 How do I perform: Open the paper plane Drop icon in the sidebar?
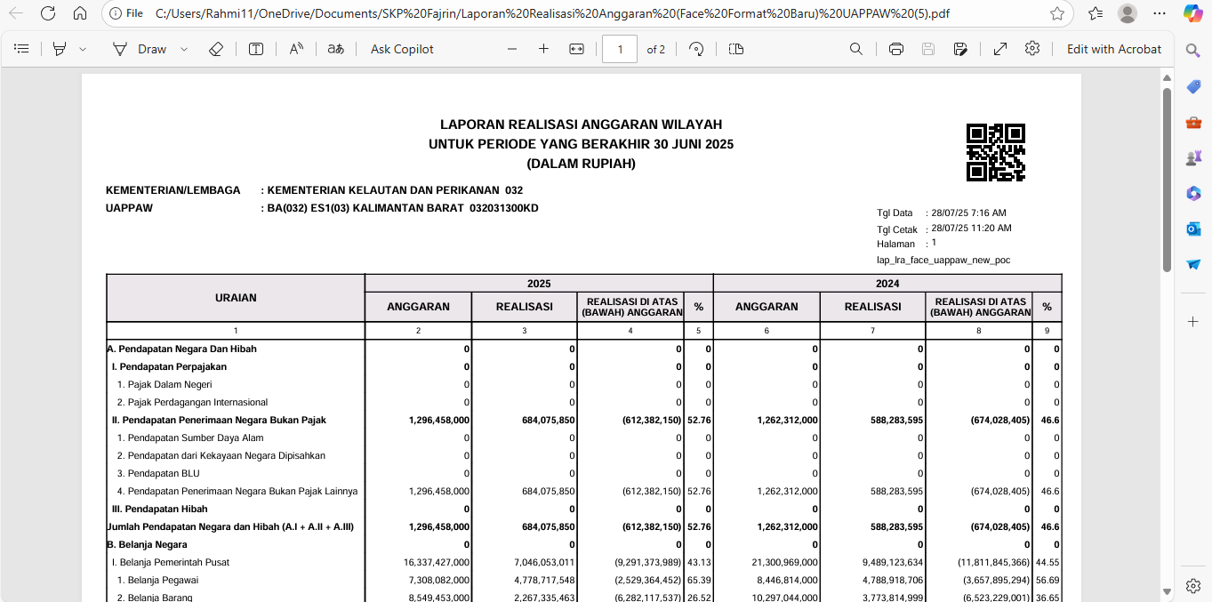1193,264
